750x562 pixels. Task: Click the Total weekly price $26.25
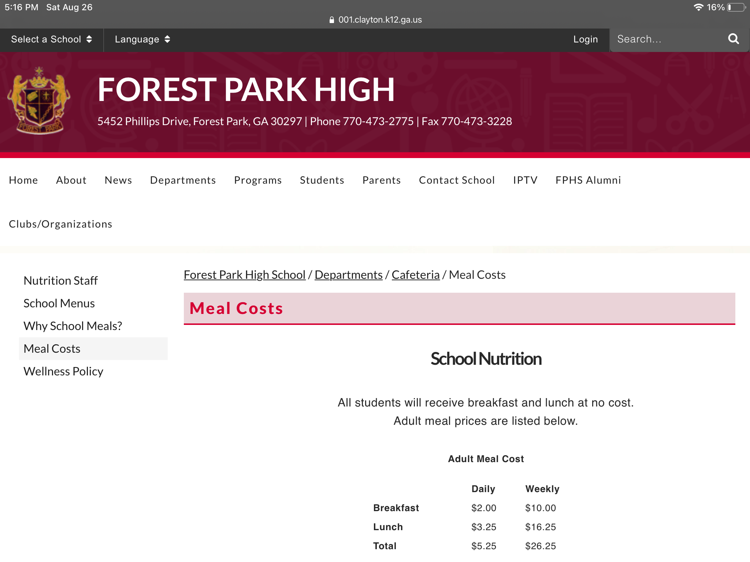pyautogui.click(x=541, y=546)
